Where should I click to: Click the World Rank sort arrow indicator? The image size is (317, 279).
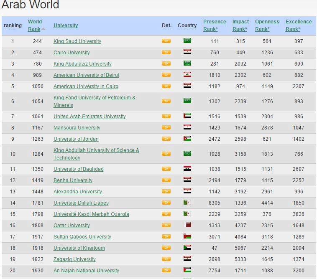tap(43, 29)
